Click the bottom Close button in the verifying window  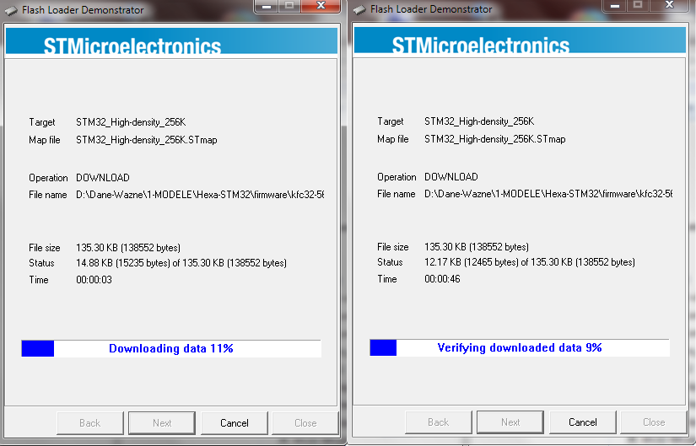pos(654,422)
